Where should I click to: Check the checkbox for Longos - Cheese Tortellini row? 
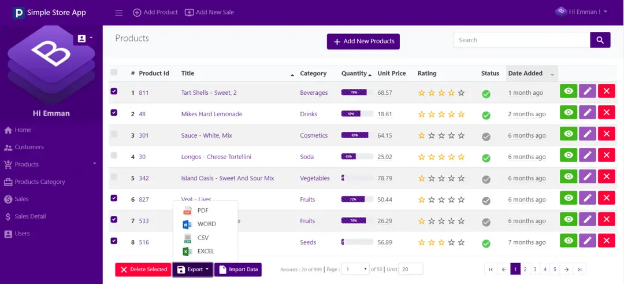point(114,156)
